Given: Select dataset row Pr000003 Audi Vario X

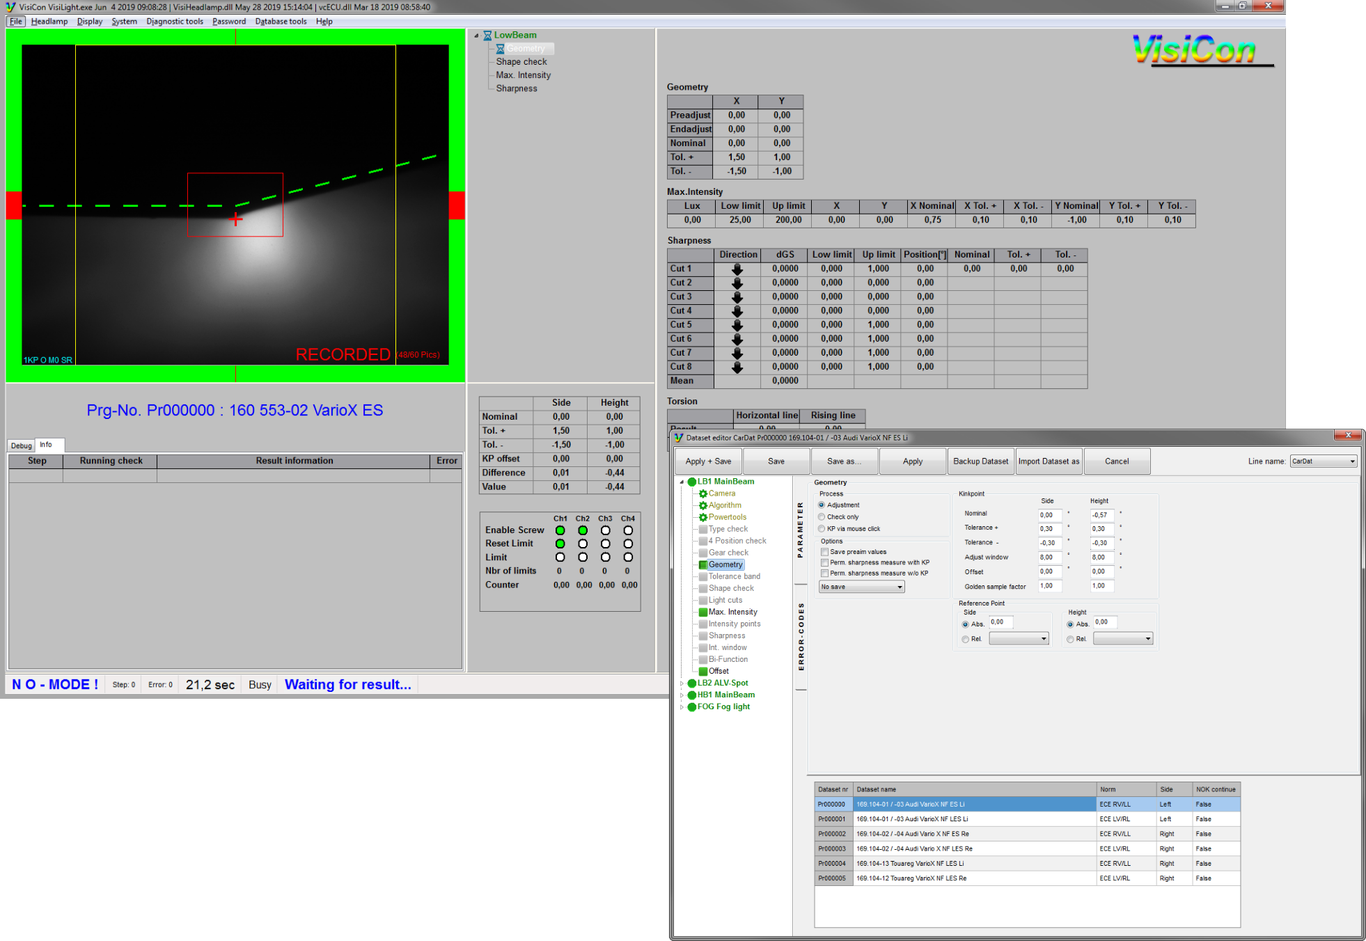Looking at the screenshot, I should [x=1027, y=849].
